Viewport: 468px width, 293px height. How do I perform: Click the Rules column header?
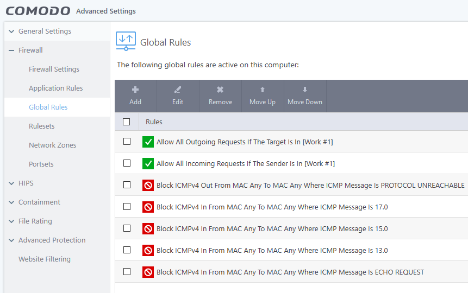pos(154,122)
